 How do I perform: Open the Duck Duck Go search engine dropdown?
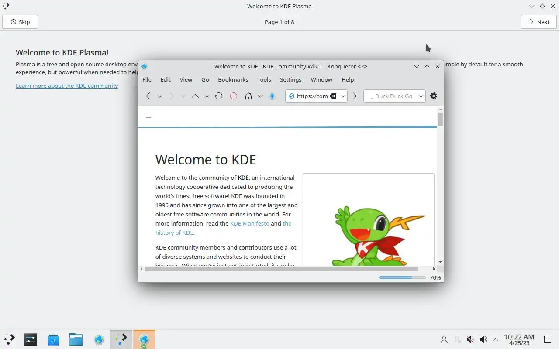(421, 96)
